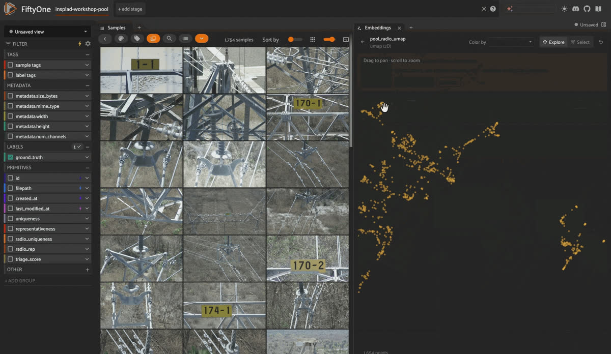
Task: Click the back arrow in Samples toolbar
Action: (x=105, y=39)
